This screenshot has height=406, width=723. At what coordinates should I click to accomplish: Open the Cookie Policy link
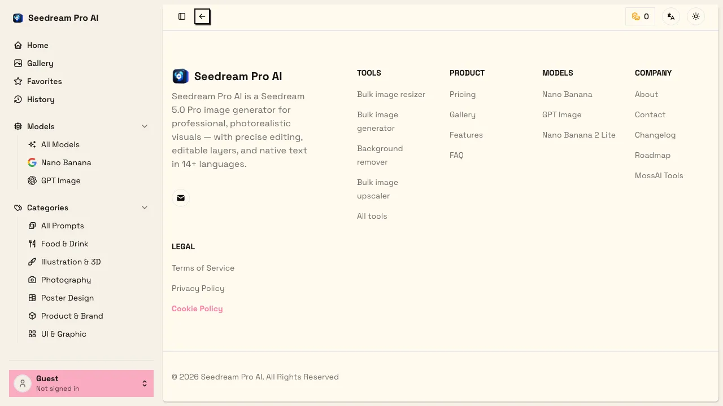point(197,308)
